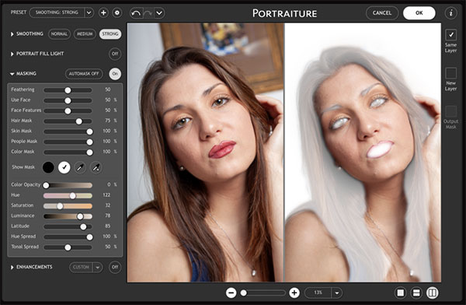466x305 pixels.
Task: Click the Latitude value 85
Action: coord(108,226)
